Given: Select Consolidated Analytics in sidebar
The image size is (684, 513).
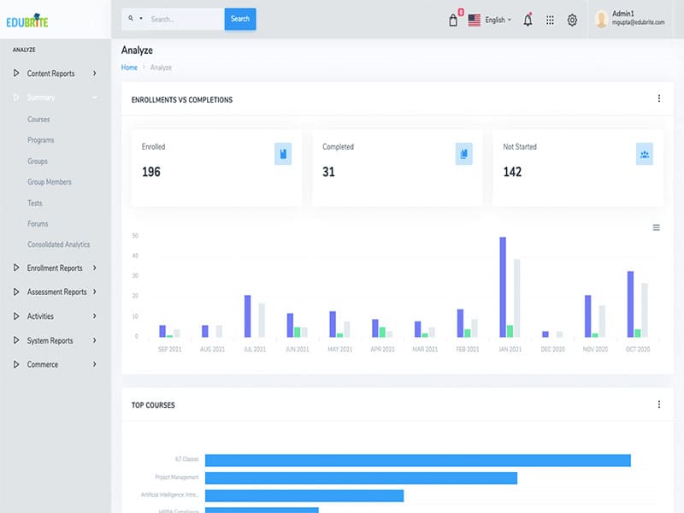Looking at the screenshot, I should pyautogui.click(x=58, y=245).
